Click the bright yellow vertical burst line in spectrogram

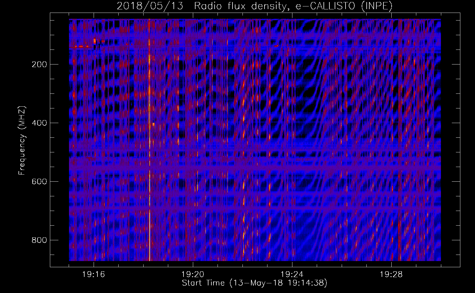149,140
